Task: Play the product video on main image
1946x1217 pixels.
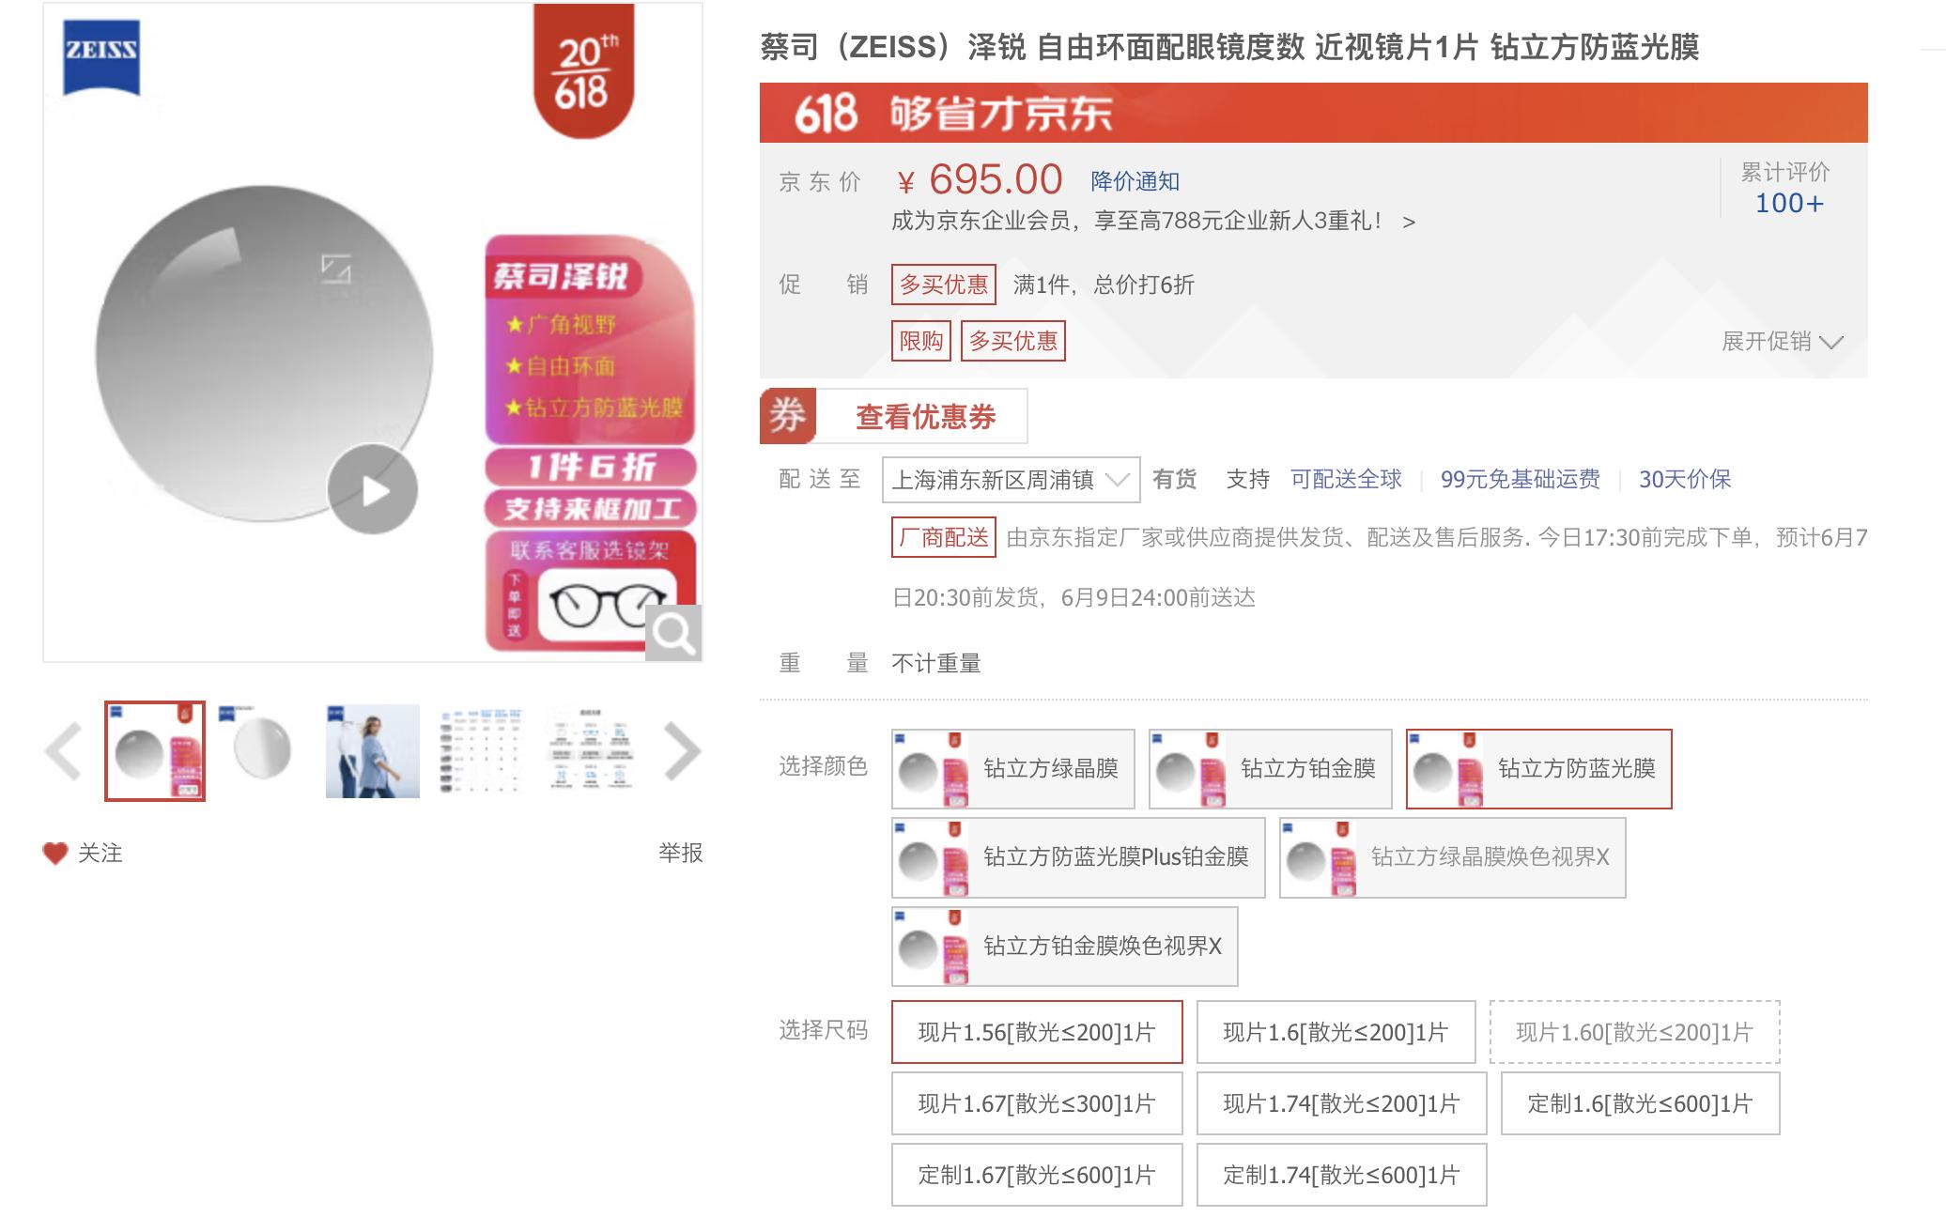Action: coord(373,488)
